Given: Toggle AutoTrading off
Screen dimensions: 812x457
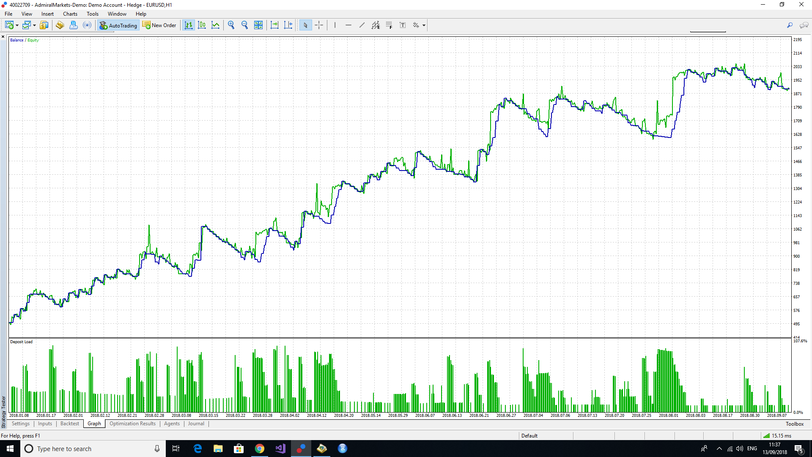Looking at the screenshot, I should click(x=118, y=25).
